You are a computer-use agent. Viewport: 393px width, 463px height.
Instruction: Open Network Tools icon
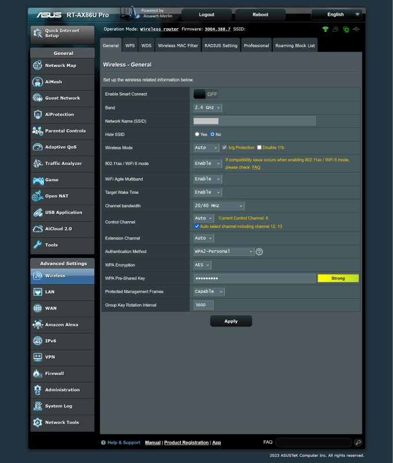38,422
